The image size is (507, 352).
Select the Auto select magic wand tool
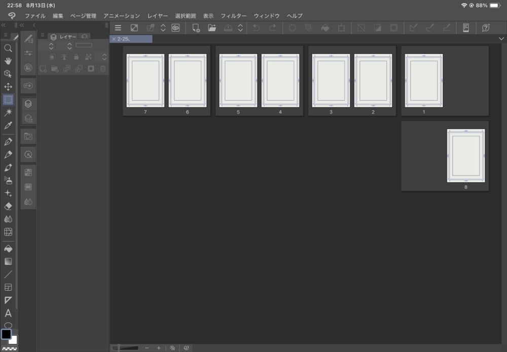click(x=8, y=112)
